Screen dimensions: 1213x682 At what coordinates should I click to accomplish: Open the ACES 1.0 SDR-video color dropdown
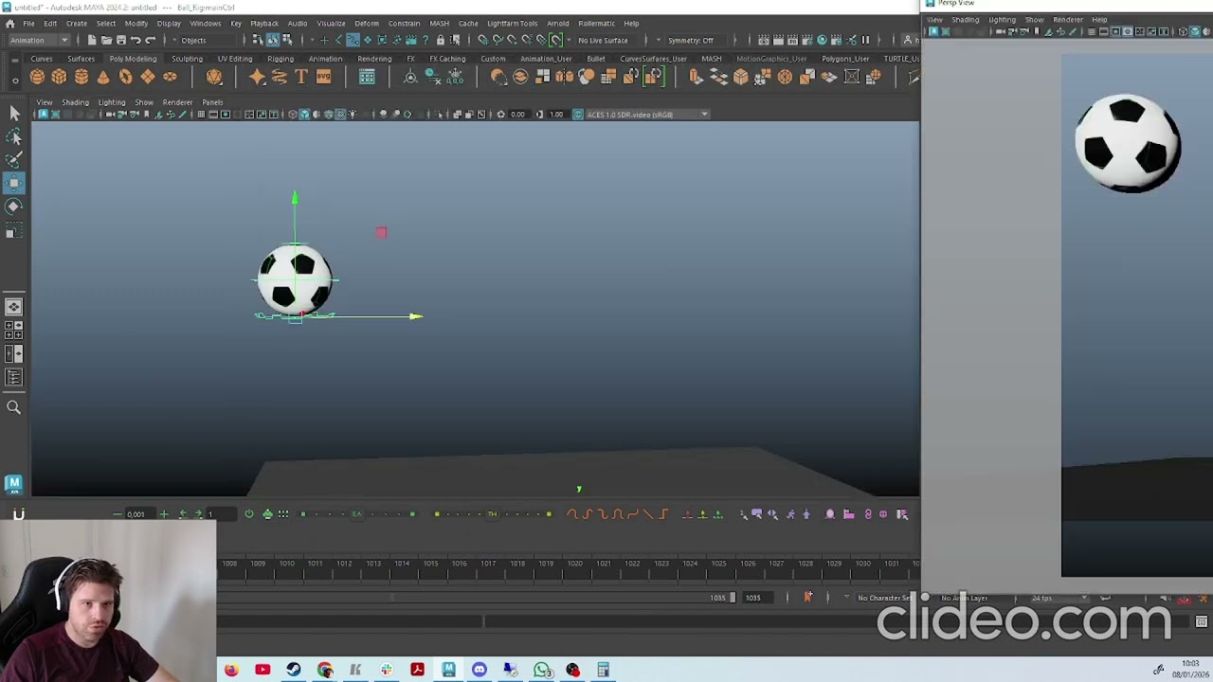click(646, 115)
